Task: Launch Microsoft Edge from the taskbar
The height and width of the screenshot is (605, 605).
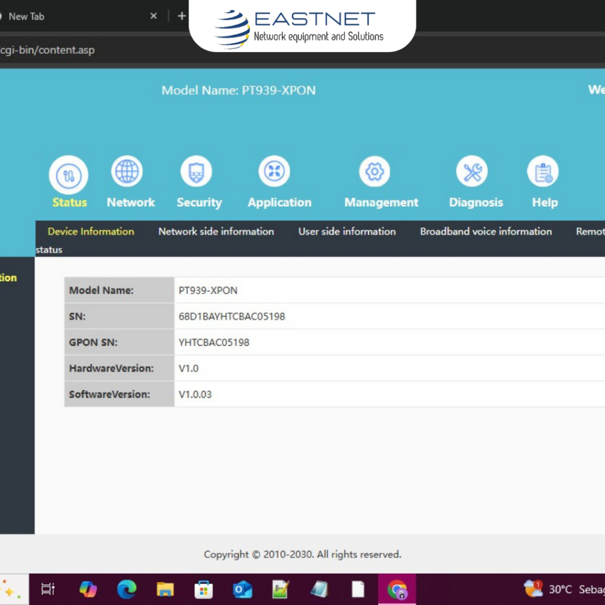Action: [126, 589]
